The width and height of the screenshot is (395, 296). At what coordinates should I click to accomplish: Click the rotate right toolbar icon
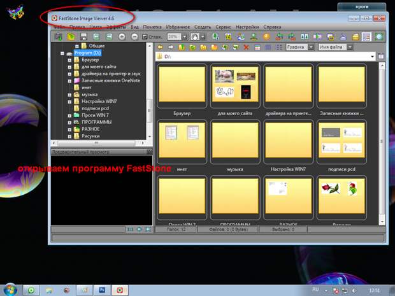tap(291, 37)
